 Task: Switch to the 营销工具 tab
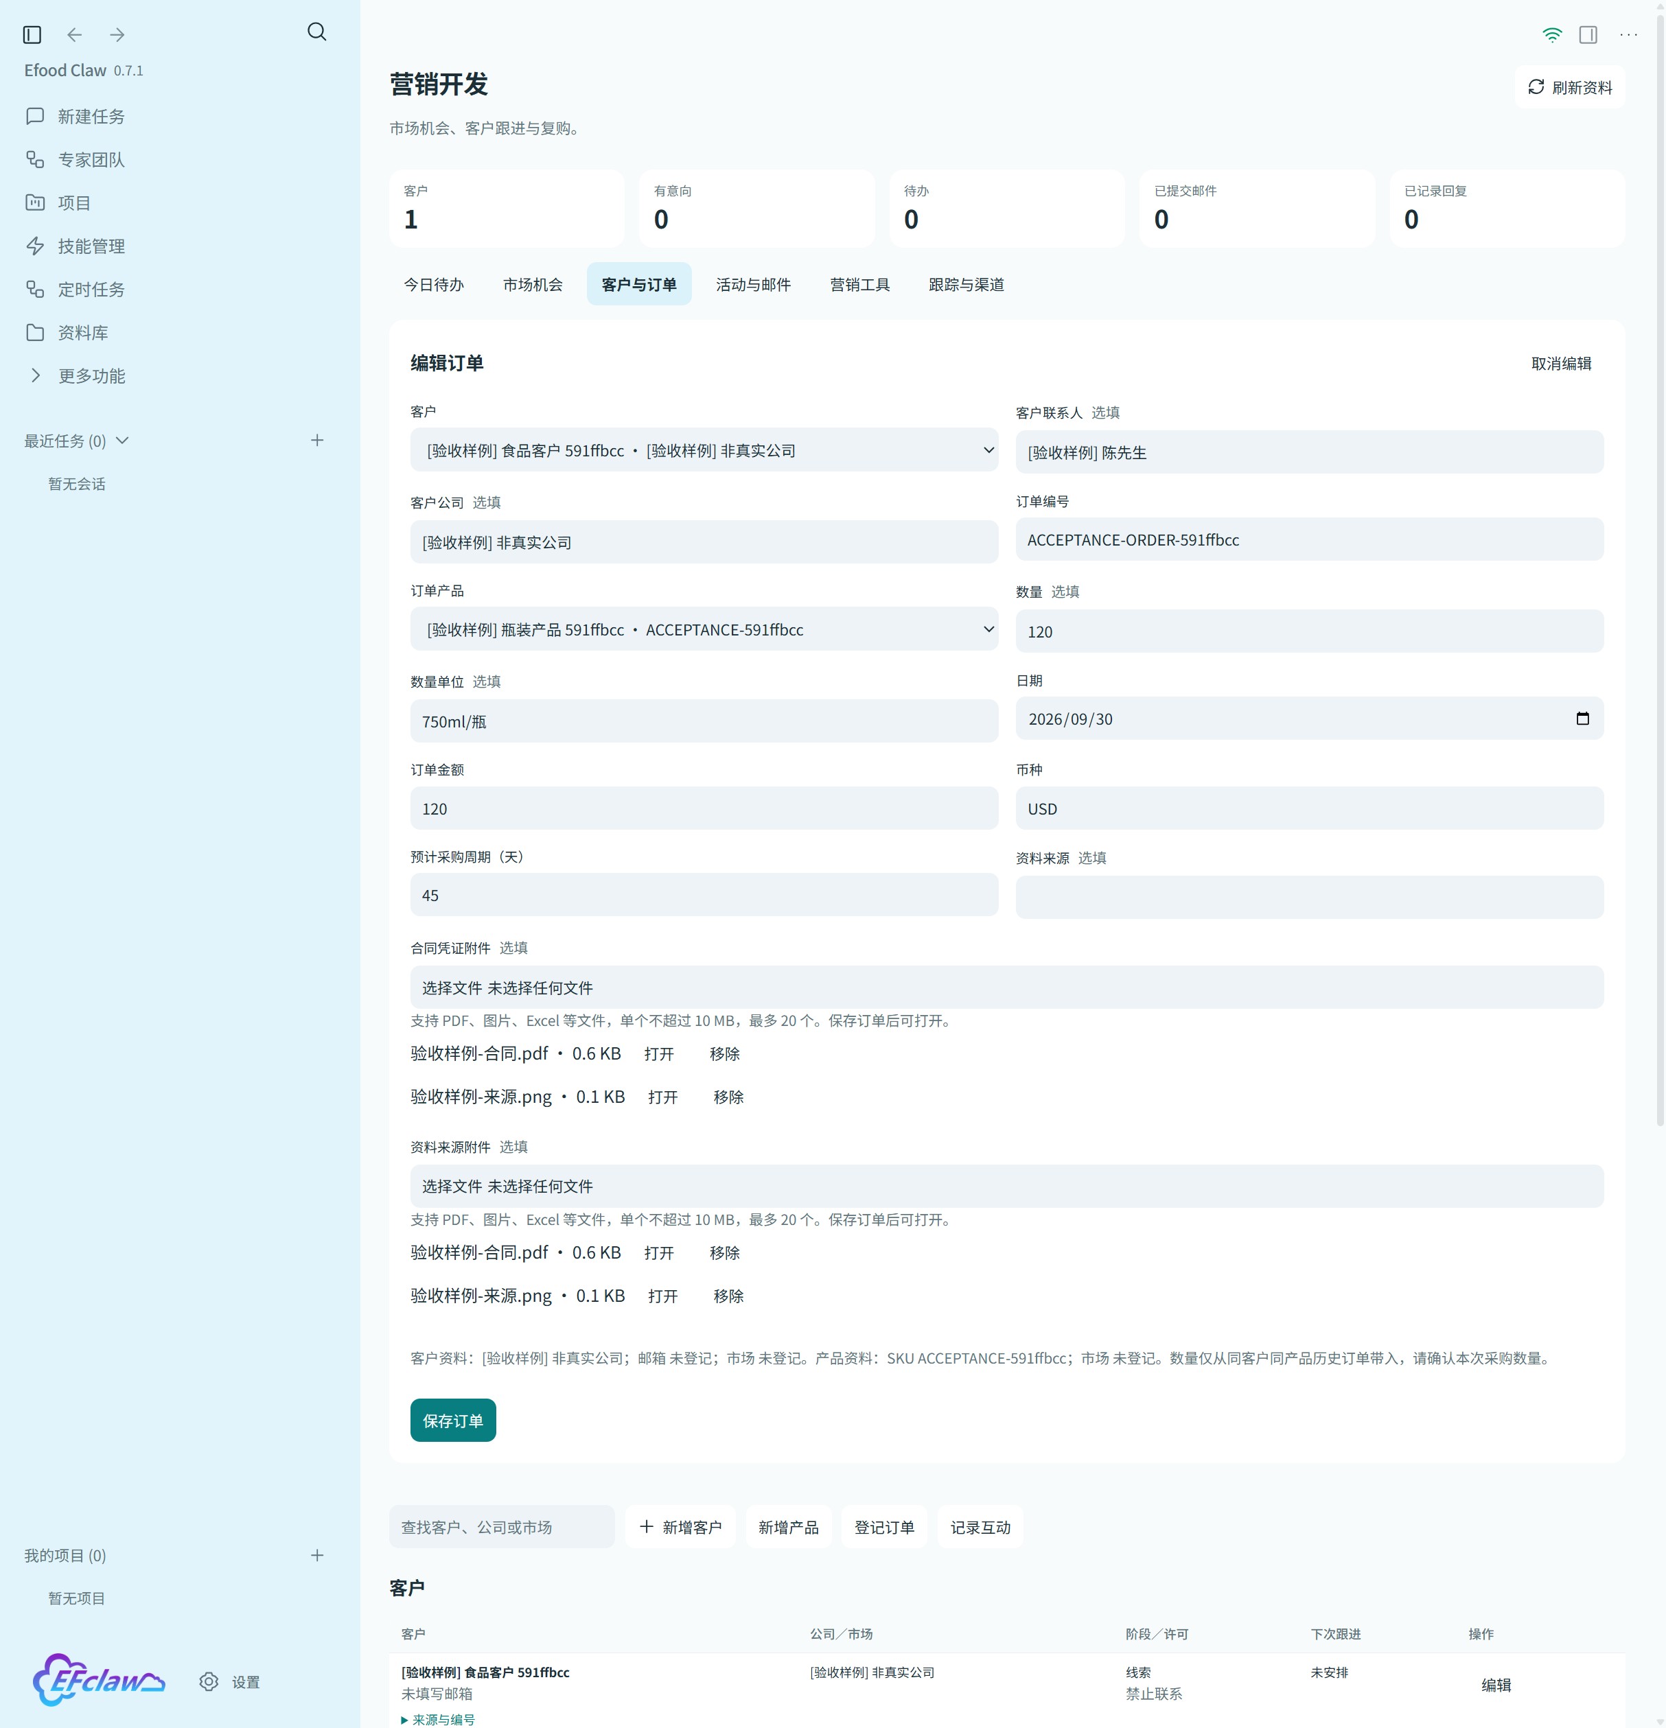pos(860,284)
